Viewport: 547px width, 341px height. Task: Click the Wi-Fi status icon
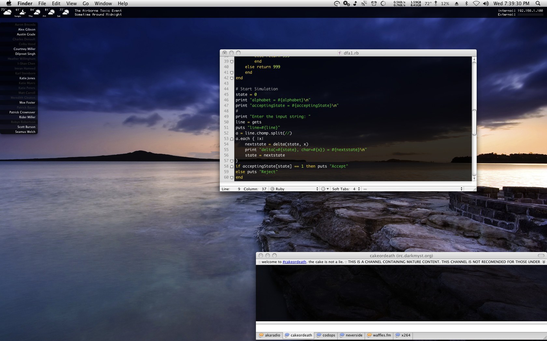point(476,4)
